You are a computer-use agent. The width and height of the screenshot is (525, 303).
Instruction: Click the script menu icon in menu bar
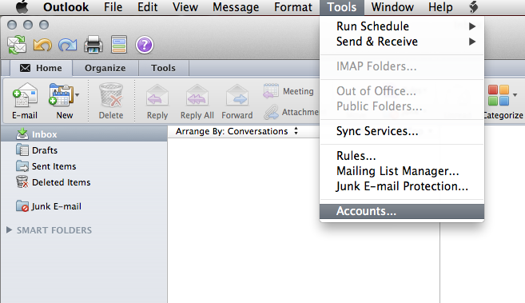[473, 7]
